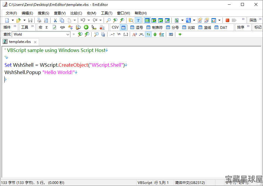Click the template.vbs script file icon on tab

point(5,41)
